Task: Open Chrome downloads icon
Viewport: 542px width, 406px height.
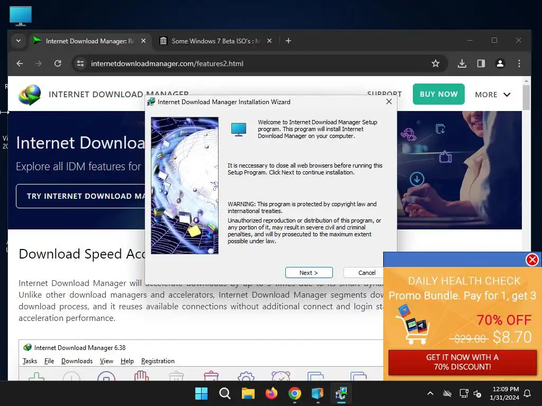Action: pos(462,63)
